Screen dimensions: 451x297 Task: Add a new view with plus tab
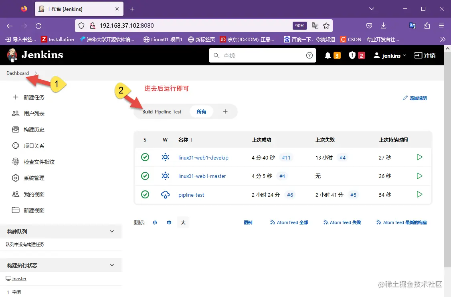225,111
